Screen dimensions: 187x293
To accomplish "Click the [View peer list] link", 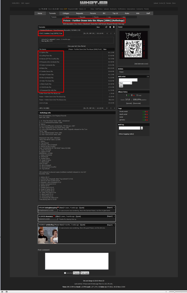I will tap(72, 46).
